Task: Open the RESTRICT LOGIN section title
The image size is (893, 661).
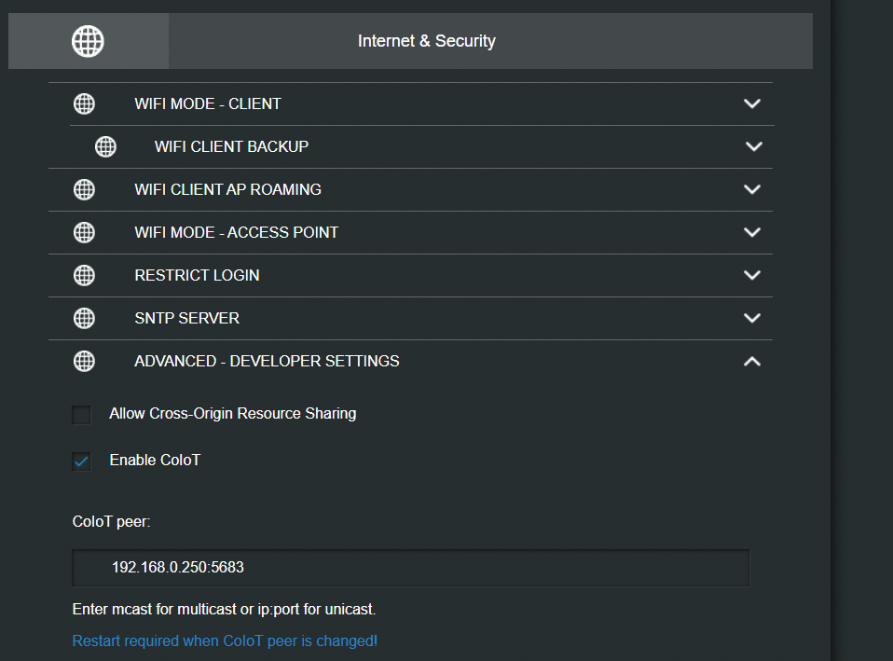Action: coord(197,275)
